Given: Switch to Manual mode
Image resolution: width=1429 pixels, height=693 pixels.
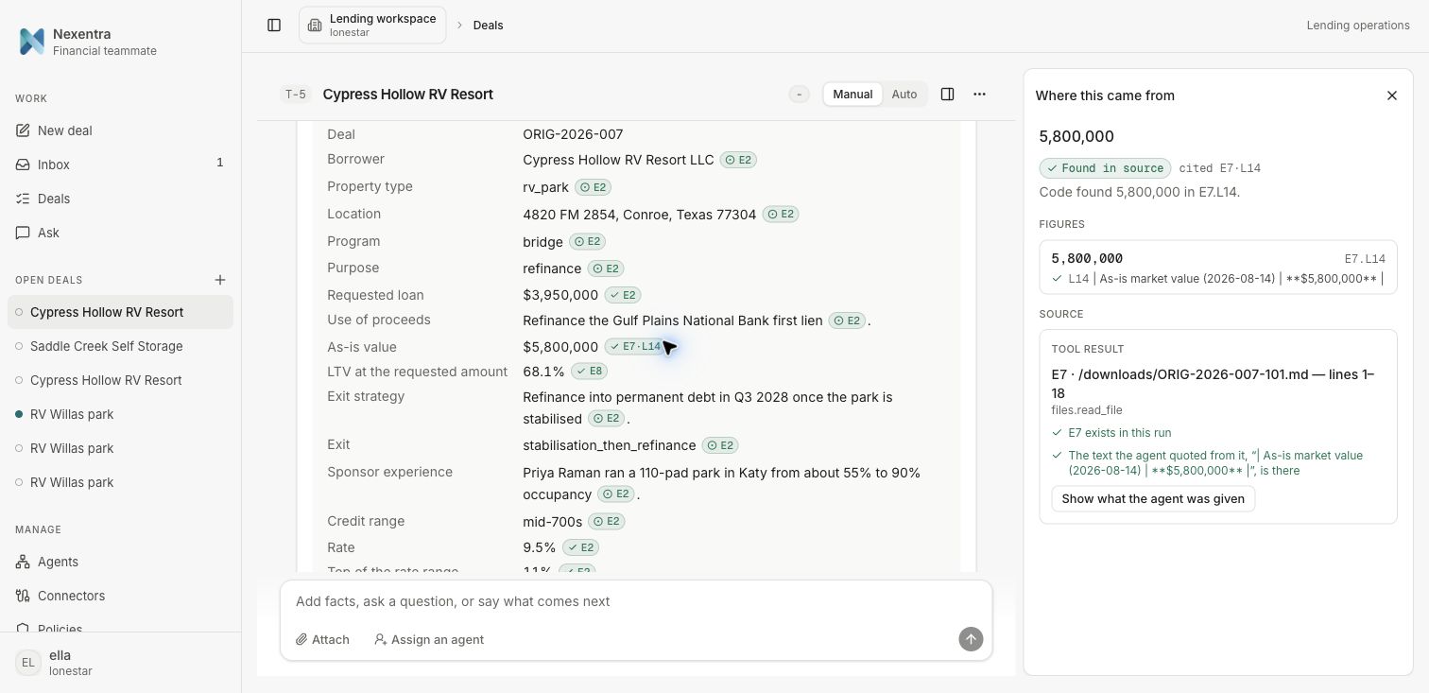Looking at the screenshot, I should [852, 95].
